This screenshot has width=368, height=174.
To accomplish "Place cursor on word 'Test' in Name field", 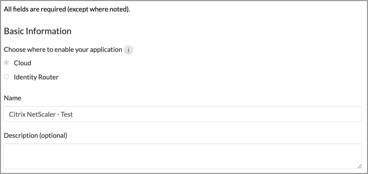I will pyautogui.click(x=67, y=114).
